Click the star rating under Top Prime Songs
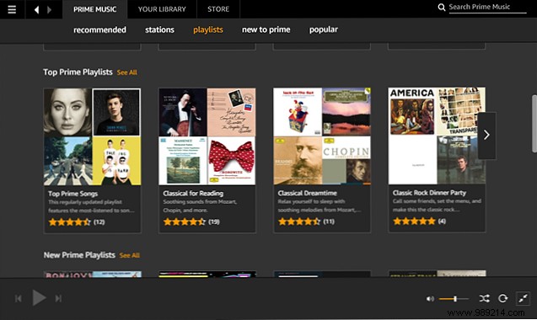This screenshot has height=320, width=537. [x=69, y=222]
